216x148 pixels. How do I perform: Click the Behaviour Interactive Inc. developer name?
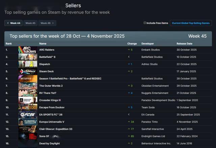tap(156, 144)
